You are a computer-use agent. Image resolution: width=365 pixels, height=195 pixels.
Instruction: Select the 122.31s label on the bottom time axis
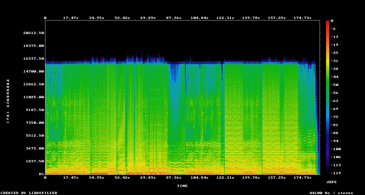(225, 177)
